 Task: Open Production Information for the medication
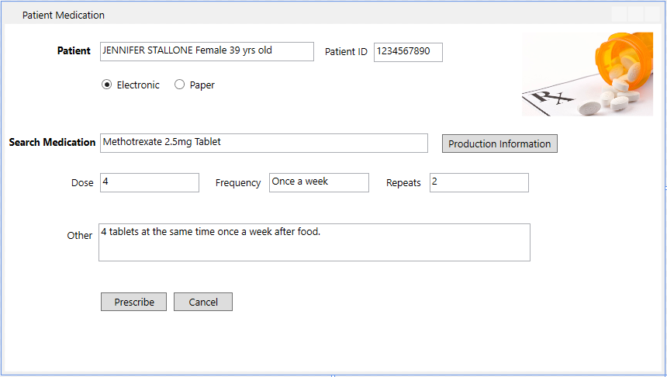(499, 144)
